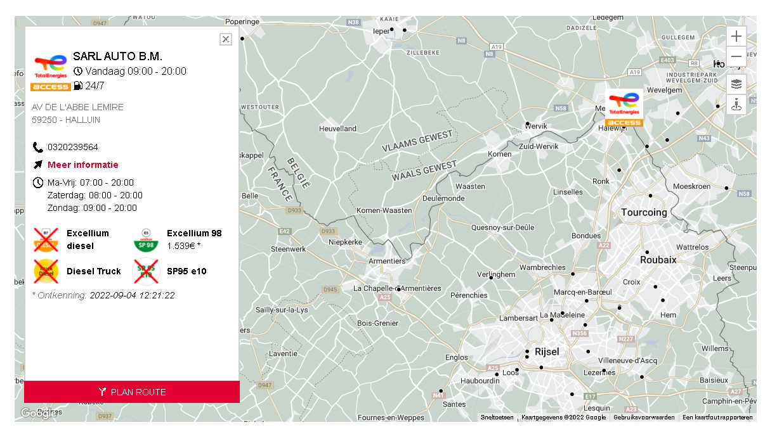Click the WAALS GEWEST region label
This screenshot has width=765, height=427.
click(424, 171)
